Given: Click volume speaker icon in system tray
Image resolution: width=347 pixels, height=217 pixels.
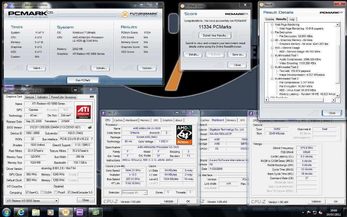Looking at the screenshot, I should click(320, 213).
